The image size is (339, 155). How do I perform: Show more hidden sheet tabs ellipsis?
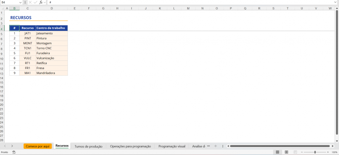point(209,146)
